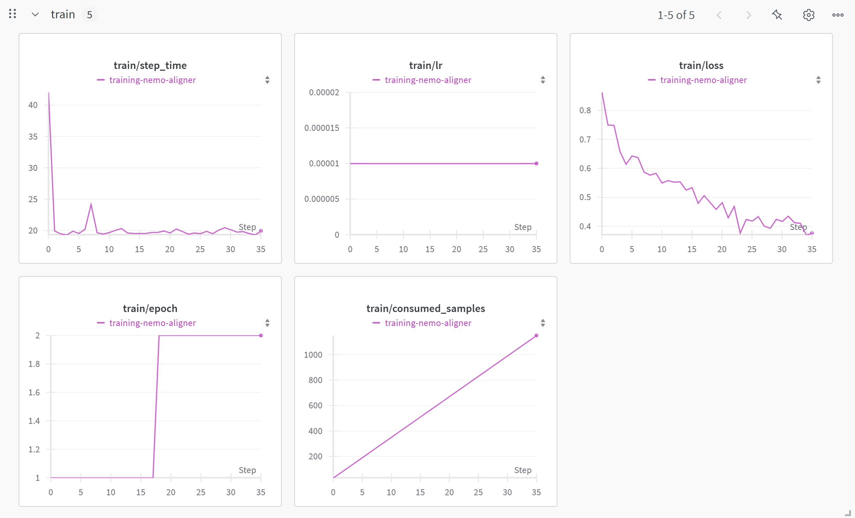The image size is (855, 518).
Task: Open the train/loss panel by clicking its title
Action: pos(701,65)
